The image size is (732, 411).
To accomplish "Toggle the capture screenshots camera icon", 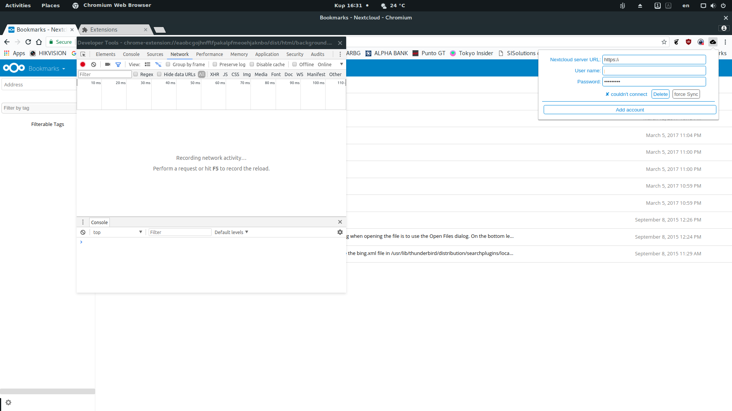I will (x=108, y=64).
